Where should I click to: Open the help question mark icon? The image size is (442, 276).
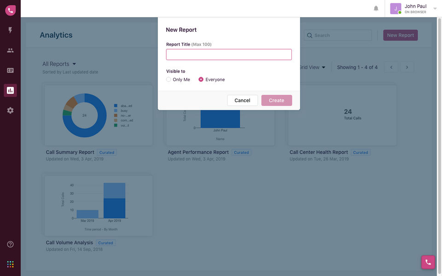pos(10,244)
